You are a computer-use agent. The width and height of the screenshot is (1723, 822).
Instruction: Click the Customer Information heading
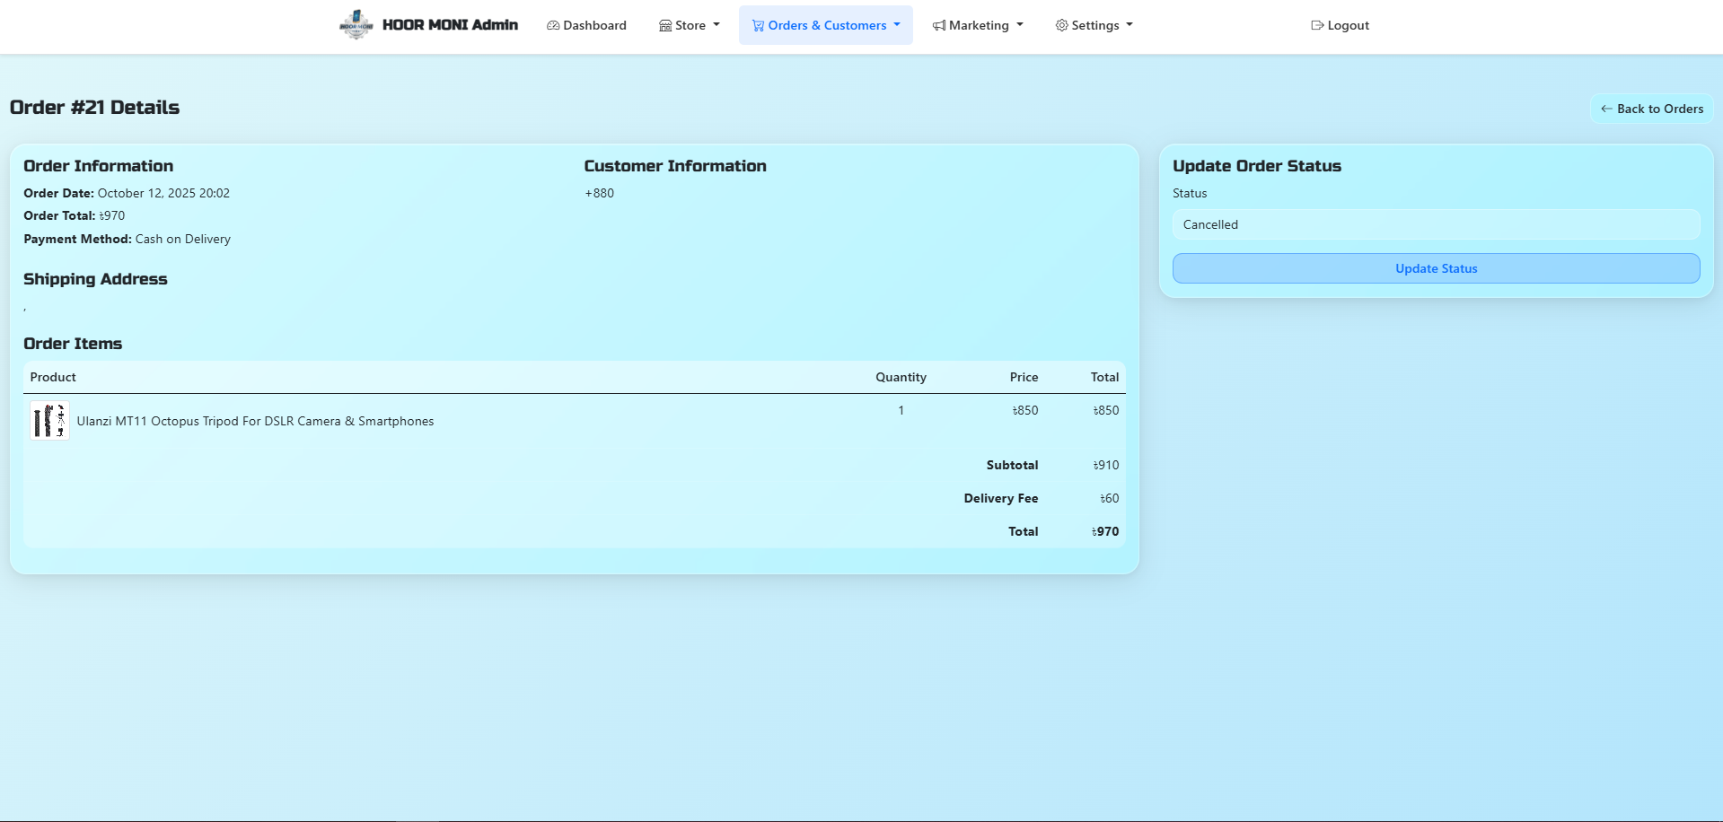click(x=675, y=166)
